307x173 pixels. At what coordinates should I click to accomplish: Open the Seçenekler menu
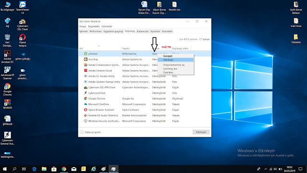(x=94, y=26)
